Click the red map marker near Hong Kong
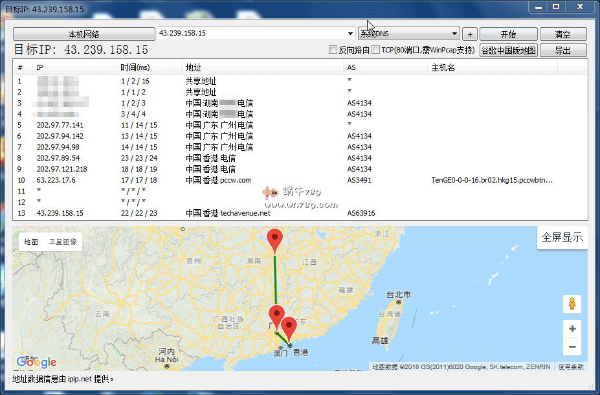Image resolution: width=600 pixels, height=395 pixels. click(289, 328)
